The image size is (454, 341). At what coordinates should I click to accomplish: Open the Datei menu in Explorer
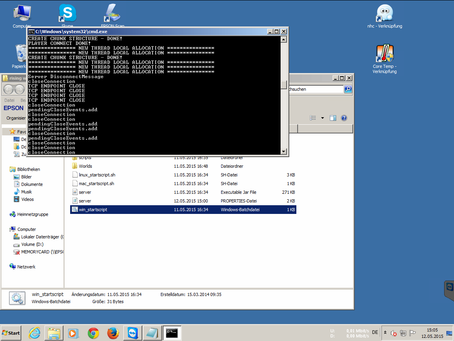(x=9, y=100)
